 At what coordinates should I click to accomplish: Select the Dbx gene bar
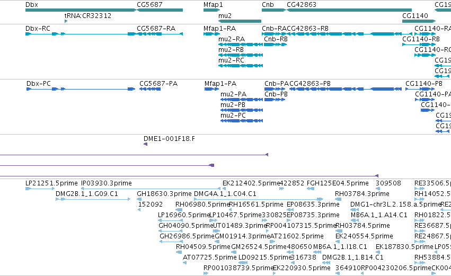pos(81,10)
